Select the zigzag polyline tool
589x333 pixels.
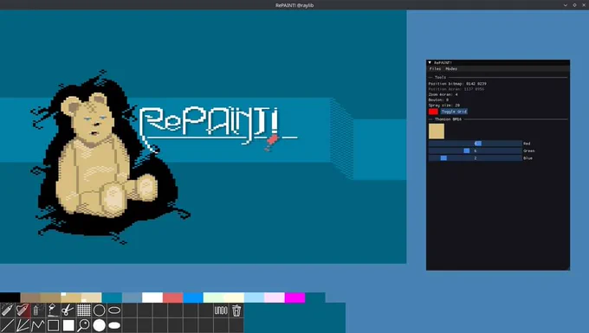[x=37, y=325]
